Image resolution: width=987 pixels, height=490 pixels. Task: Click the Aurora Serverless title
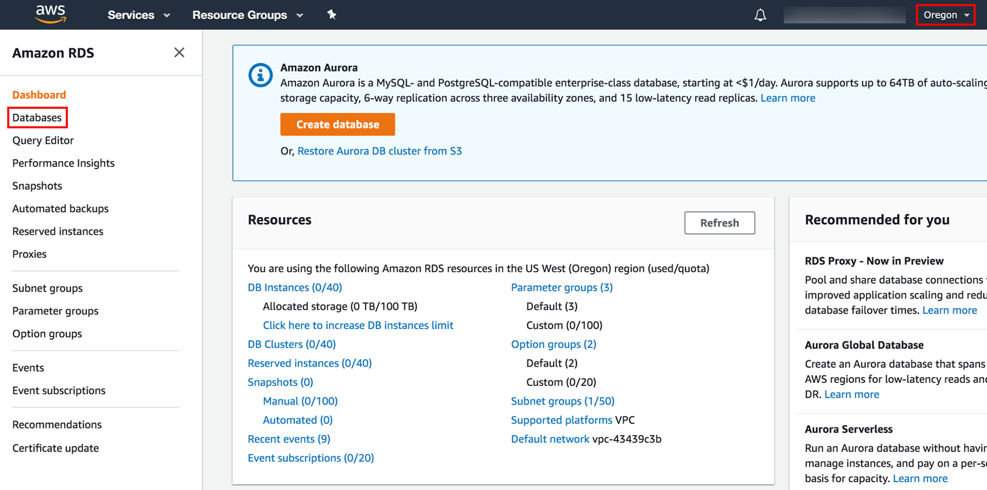(849, 429)
